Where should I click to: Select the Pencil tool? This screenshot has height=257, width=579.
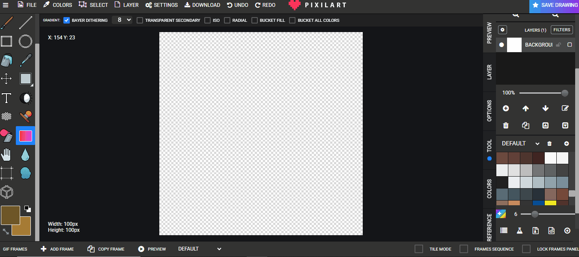[x=6, y=23]
